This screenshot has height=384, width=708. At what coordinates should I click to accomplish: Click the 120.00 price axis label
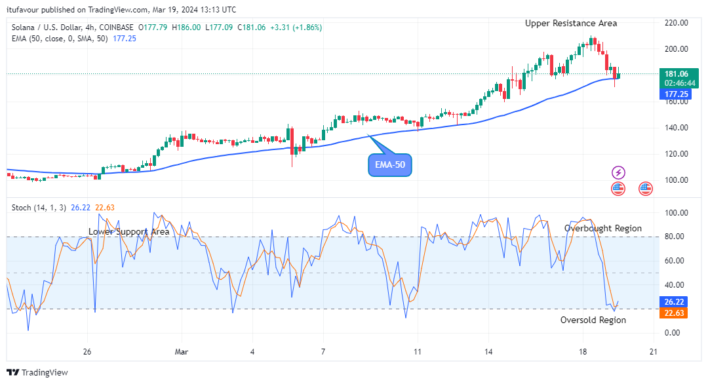[676, 154]
